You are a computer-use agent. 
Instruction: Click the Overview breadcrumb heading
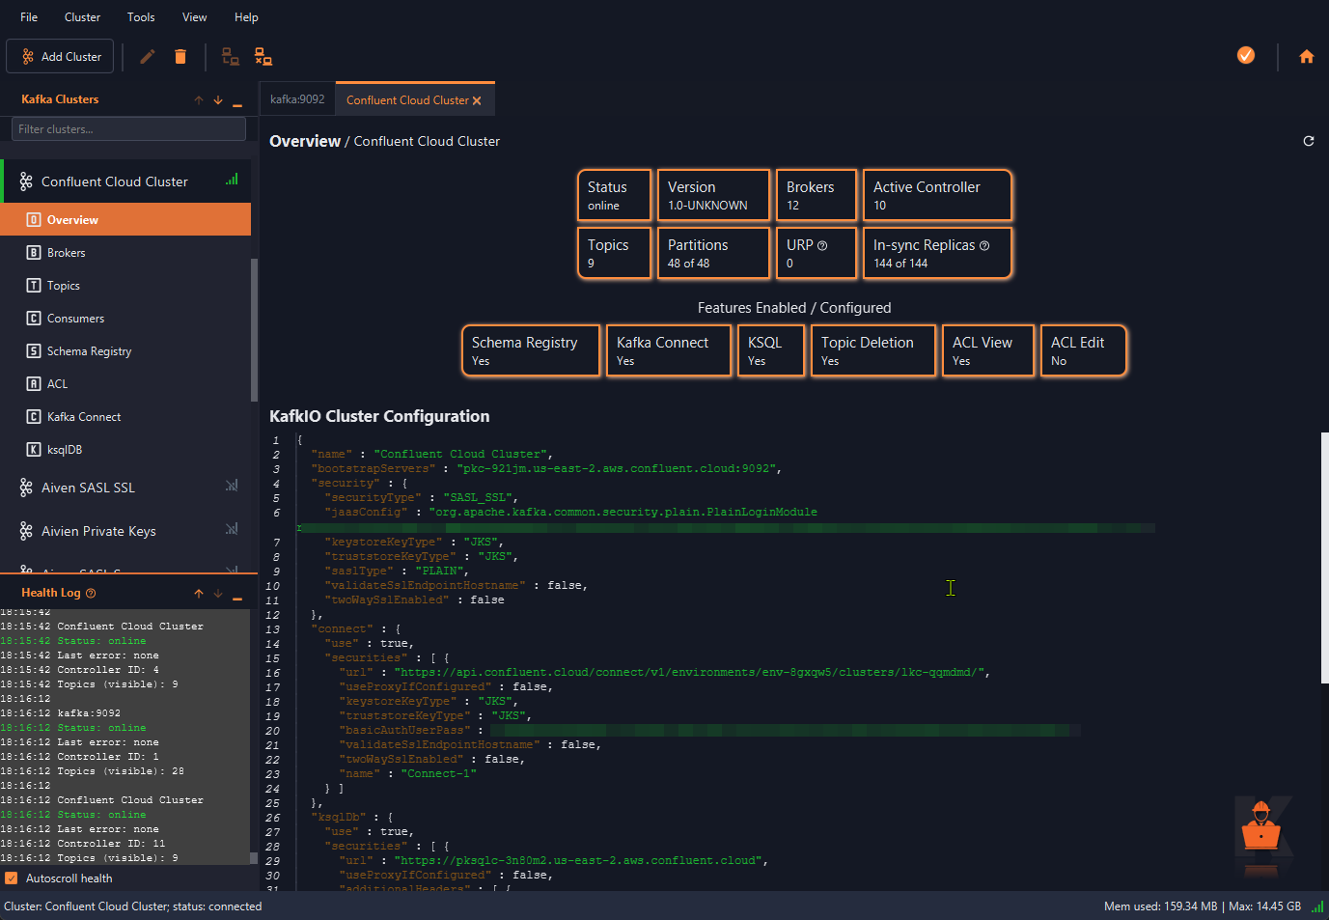[305, 141]
